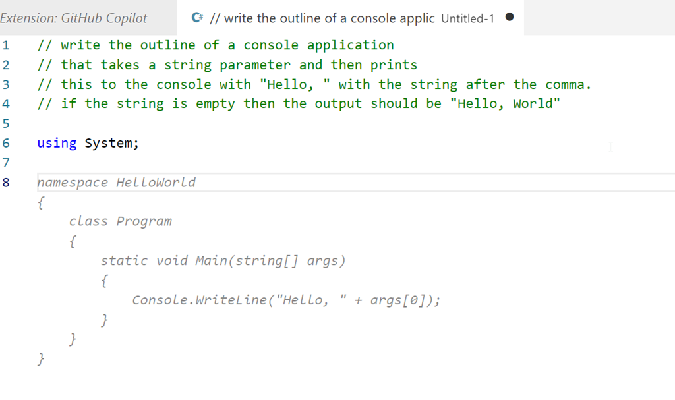Click line number 2 in the gutter
Screen dimensions: 675x400
(x=6, y=65)
